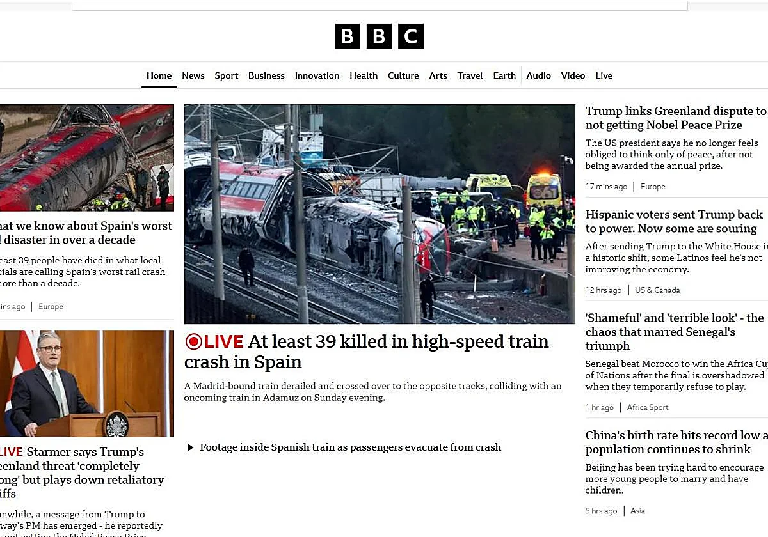Viewport: 768px width, 537px height.
Task: Click the red LIVE indicator icon
Action: pyautogui.click(x=193, y=342)
